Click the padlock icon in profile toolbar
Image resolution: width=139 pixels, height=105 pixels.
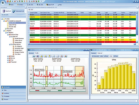click(x=42, y=56)
